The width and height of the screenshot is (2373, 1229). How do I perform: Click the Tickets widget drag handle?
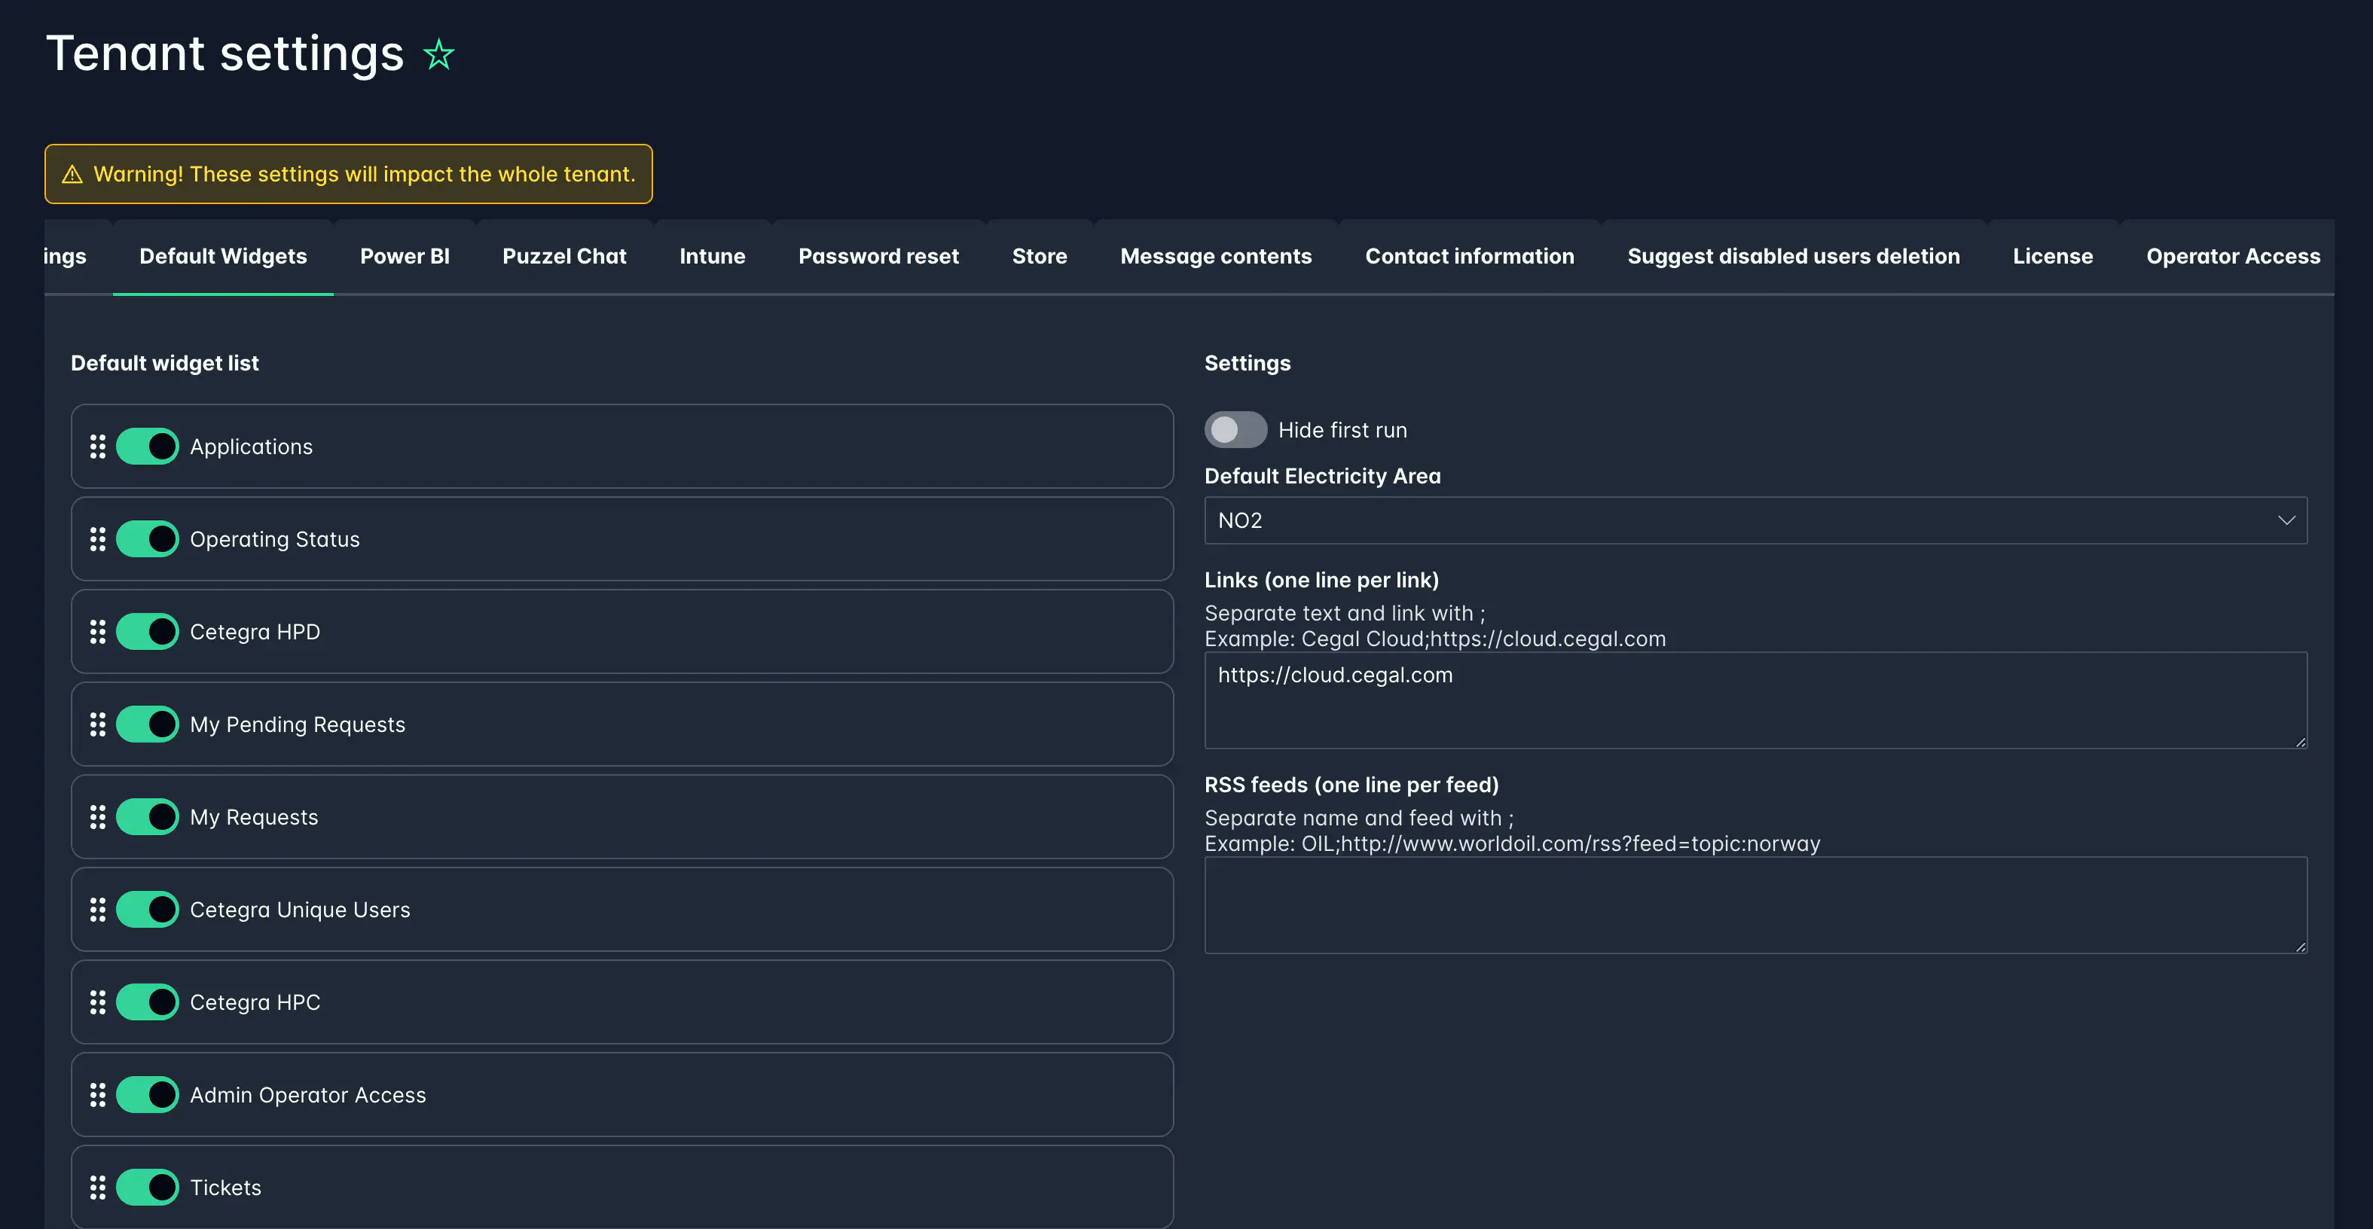(98, 1188)
